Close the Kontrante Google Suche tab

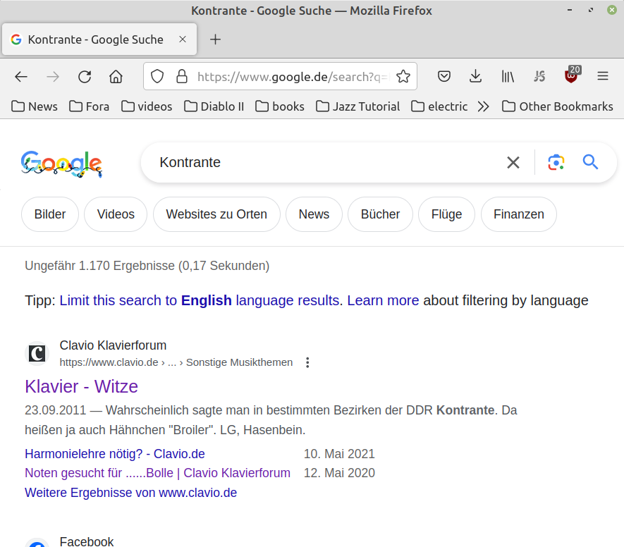tap(183, 39)
